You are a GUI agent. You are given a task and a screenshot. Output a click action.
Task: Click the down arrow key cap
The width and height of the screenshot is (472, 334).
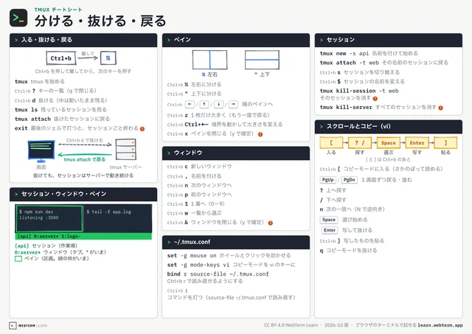(x=218, y=105)
